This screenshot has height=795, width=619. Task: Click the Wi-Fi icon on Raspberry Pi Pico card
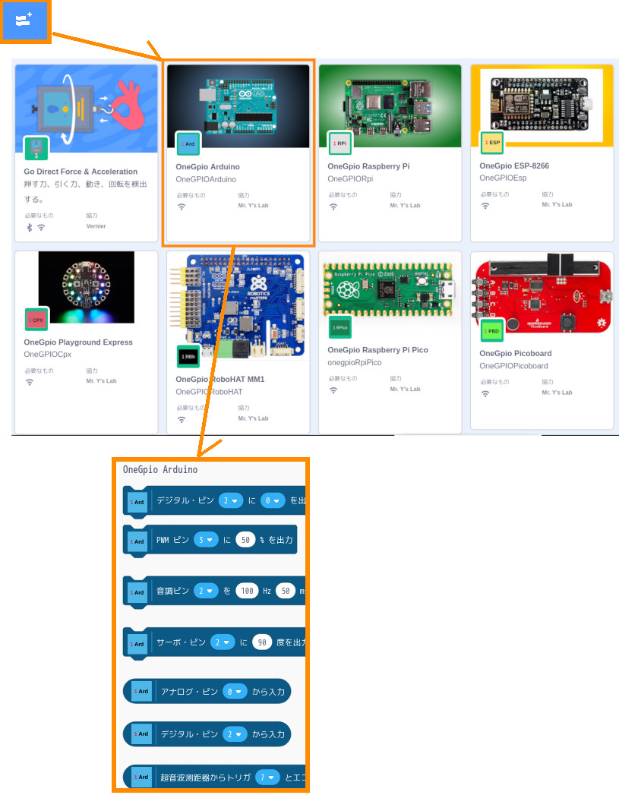click(x=333, y=390)
